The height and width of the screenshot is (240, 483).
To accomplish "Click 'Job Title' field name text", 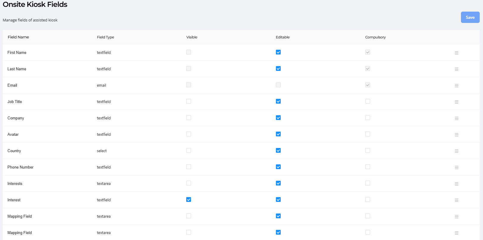I will point(15,102).
